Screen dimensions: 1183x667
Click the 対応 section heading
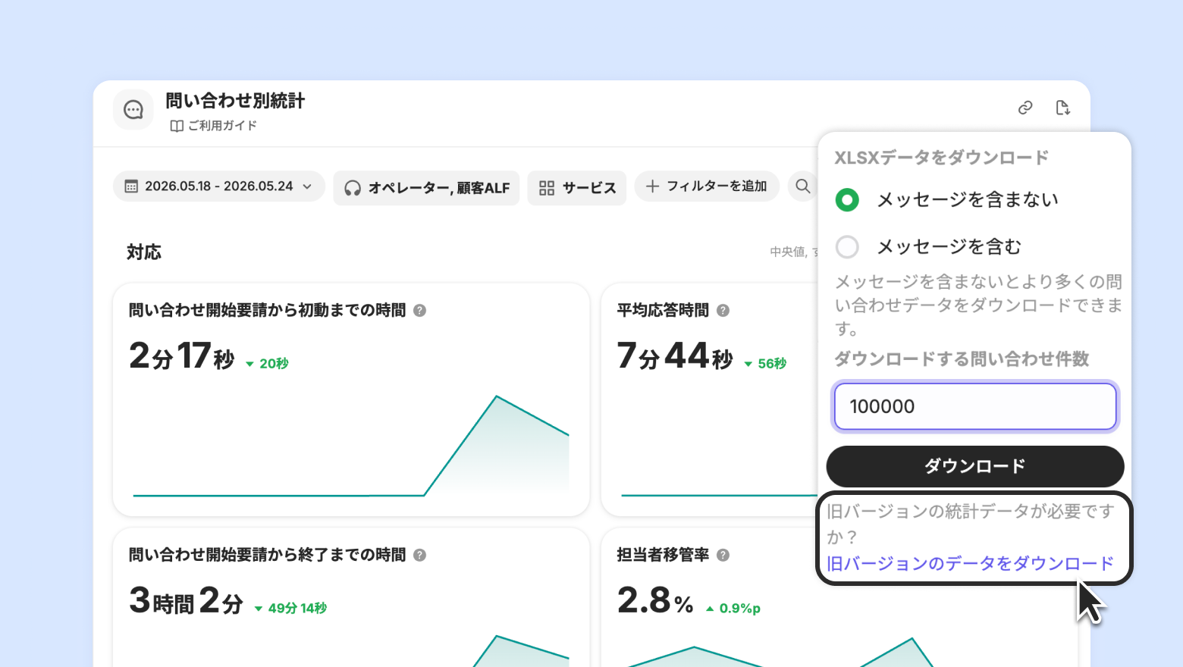[144, 252]
